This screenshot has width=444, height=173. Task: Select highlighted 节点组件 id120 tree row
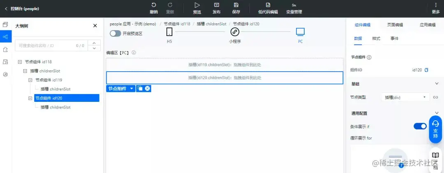pyautogui.click(x=67, y=98)
